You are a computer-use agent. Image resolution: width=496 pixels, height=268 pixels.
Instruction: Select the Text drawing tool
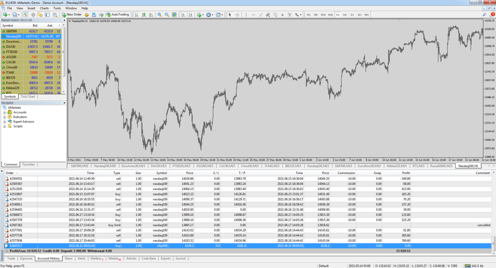pos(282,15)
